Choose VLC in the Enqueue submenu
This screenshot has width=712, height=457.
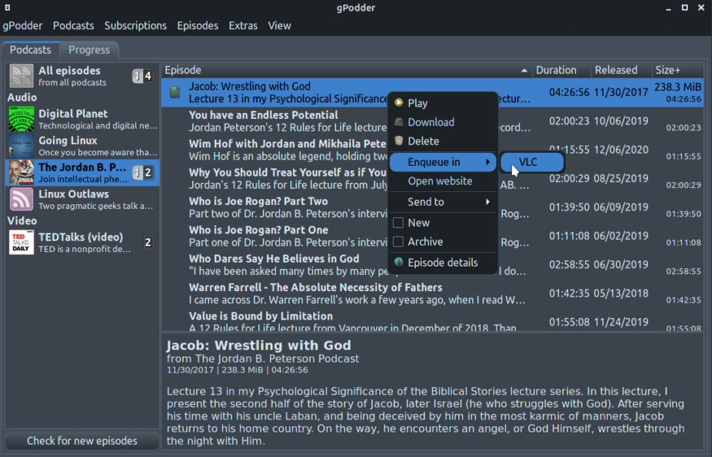(532, 162)
